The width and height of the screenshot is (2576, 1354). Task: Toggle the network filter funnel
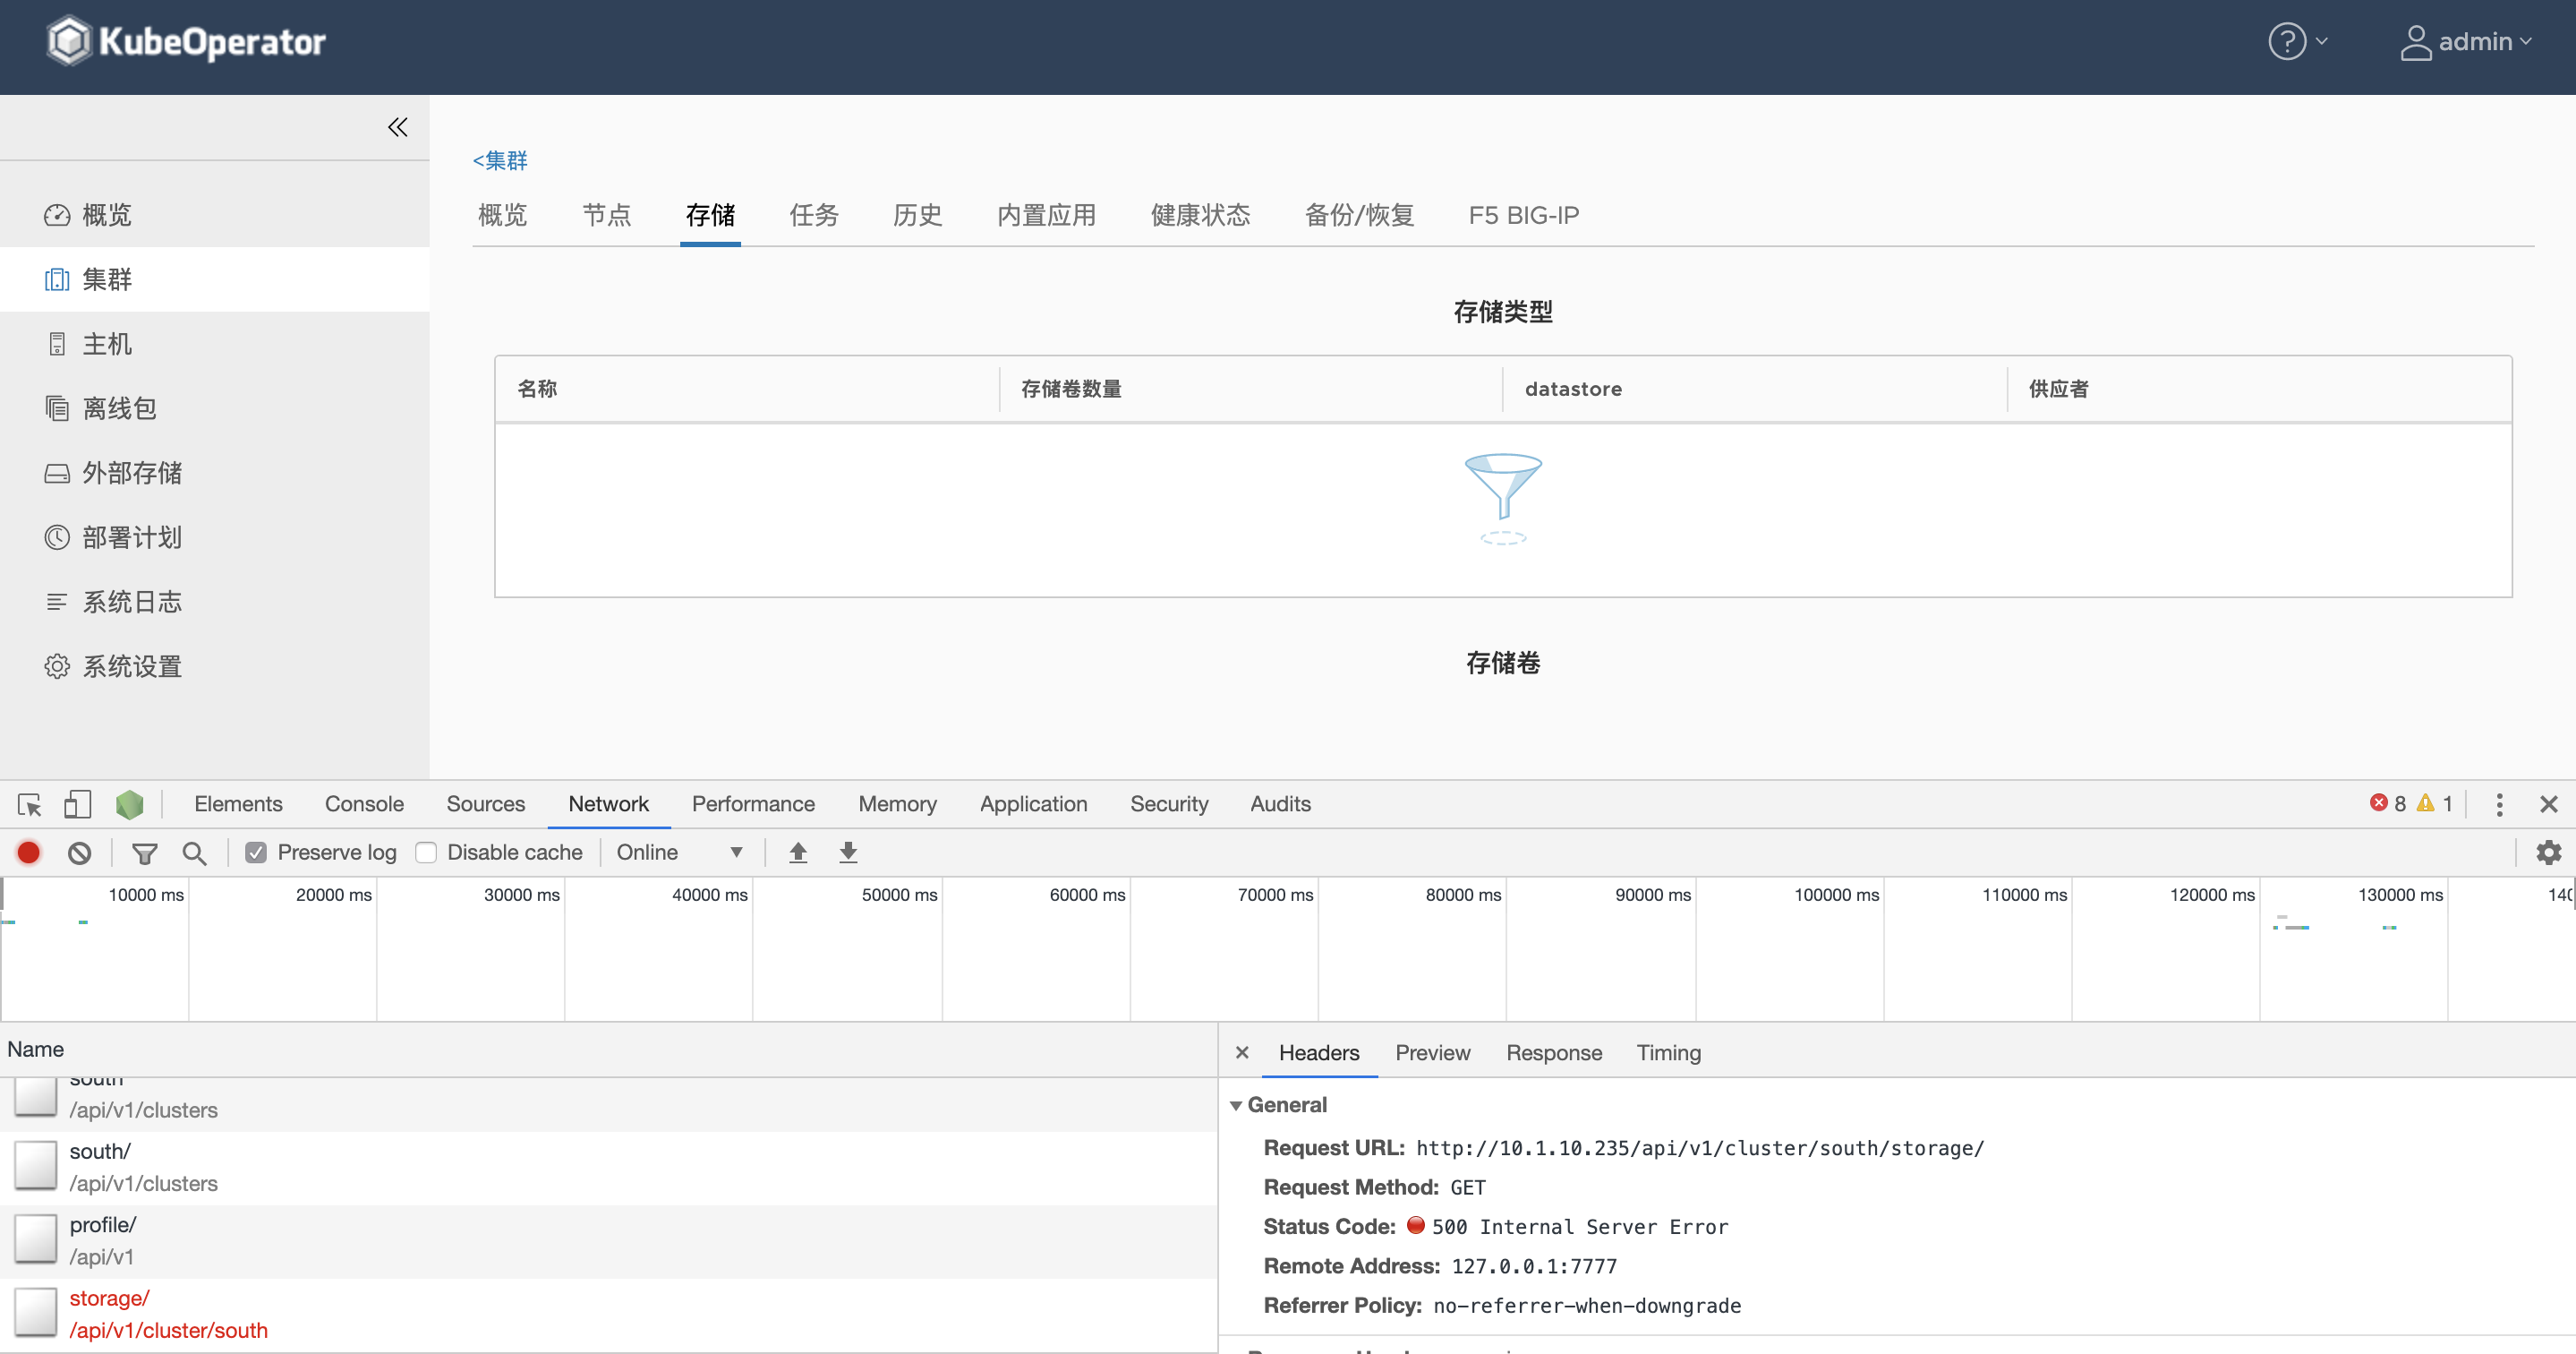pyautogui.click(x=144, y=853)
